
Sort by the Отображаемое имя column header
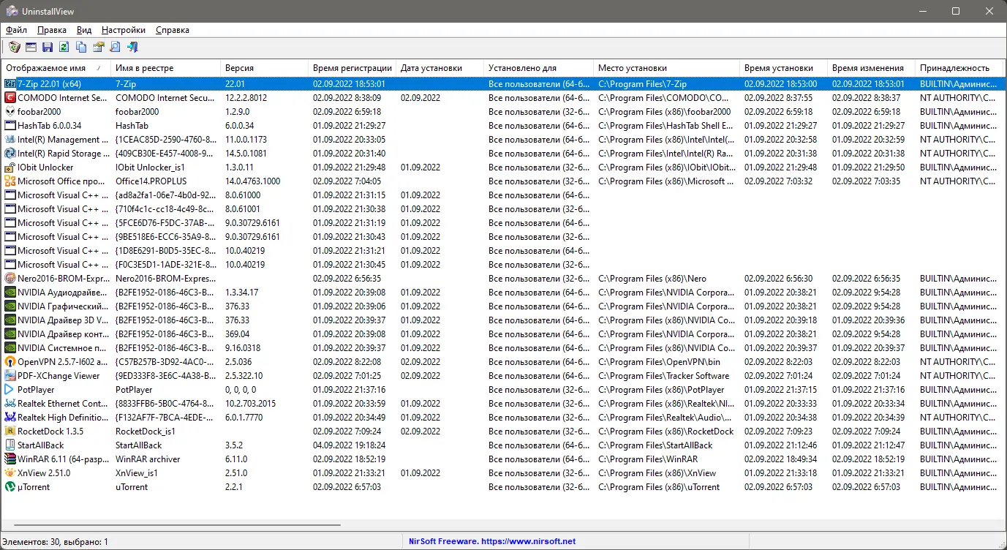click(x=56, y=68)
